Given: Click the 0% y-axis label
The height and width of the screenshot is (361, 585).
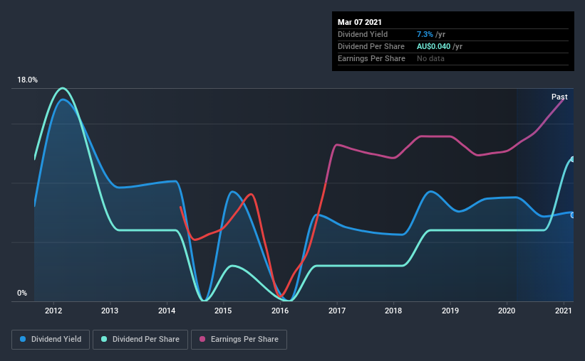Looking at the screenshot, I should pos(22,293).
